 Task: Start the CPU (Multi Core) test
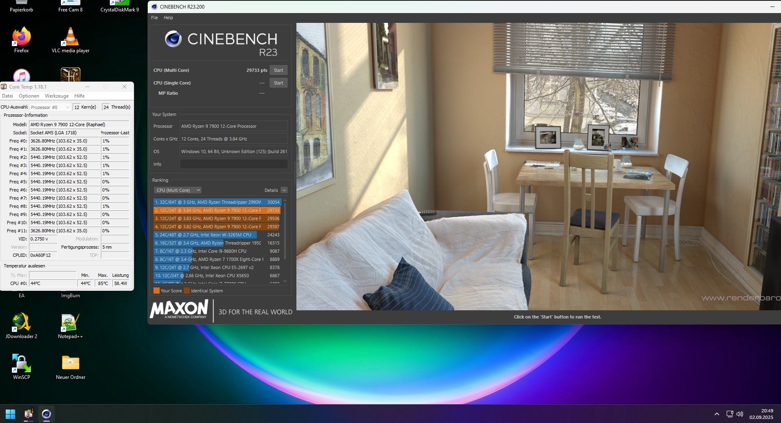pos(278,70)
